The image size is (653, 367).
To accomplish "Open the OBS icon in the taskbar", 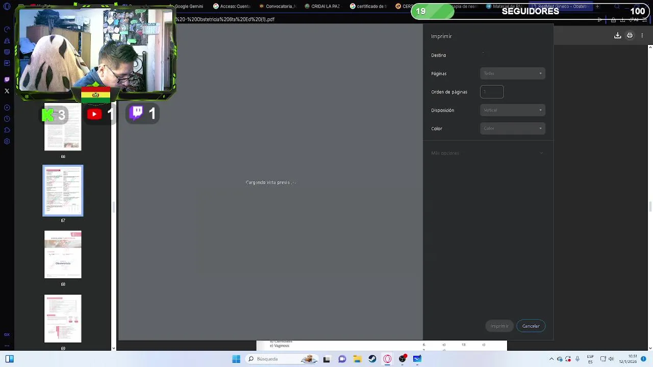I will tap(403, 359).
